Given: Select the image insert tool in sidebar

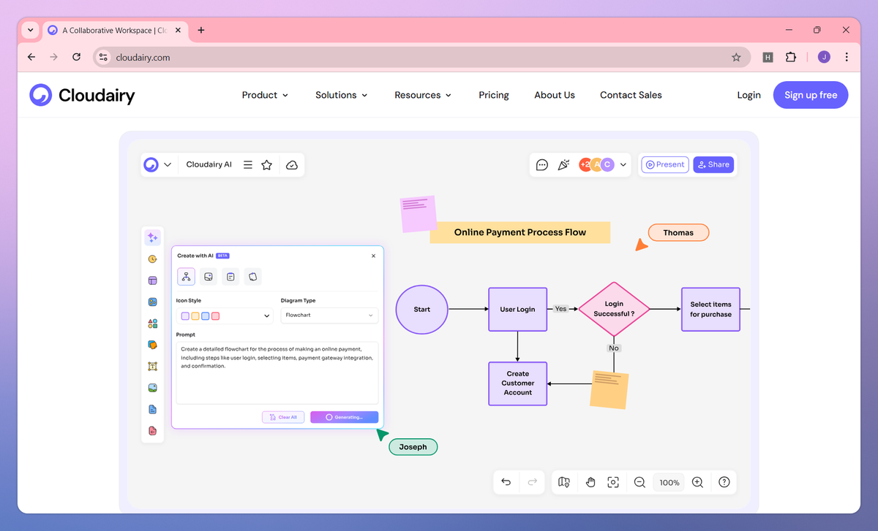Looking at the screenshot, I should coord(152,388).
